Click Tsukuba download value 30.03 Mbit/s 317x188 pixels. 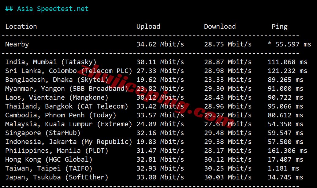coord(228,178)
